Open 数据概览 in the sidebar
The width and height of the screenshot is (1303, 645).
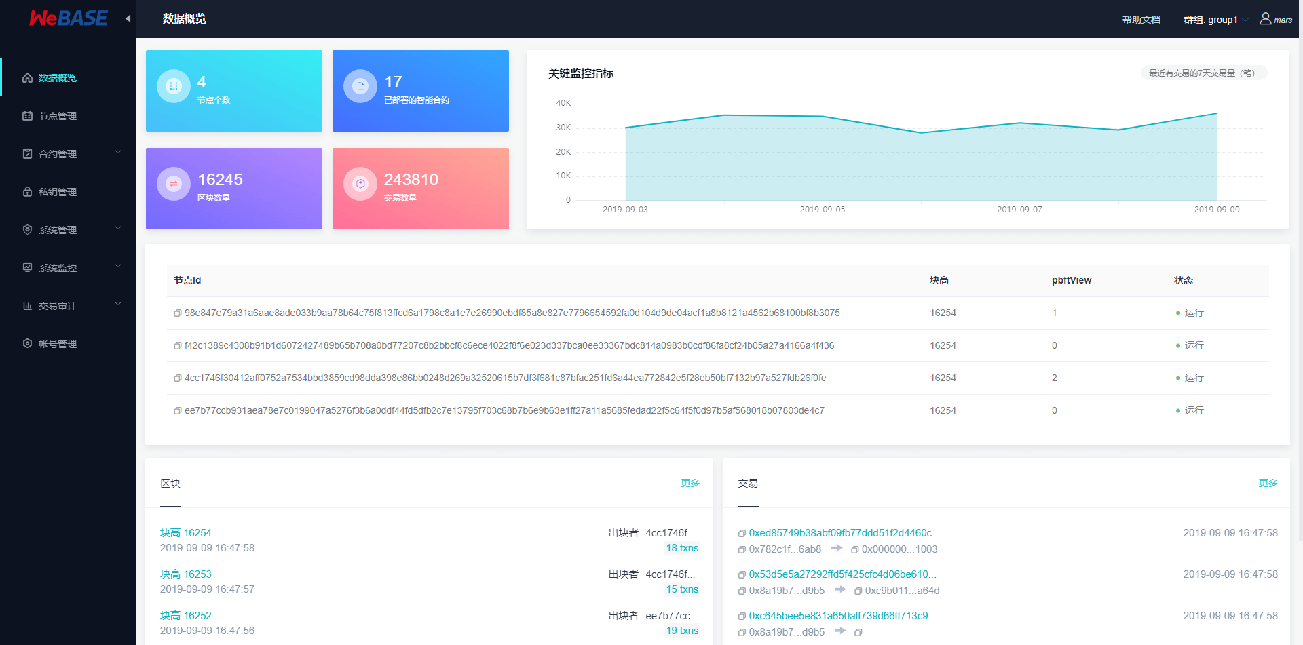tap(68, 78)
